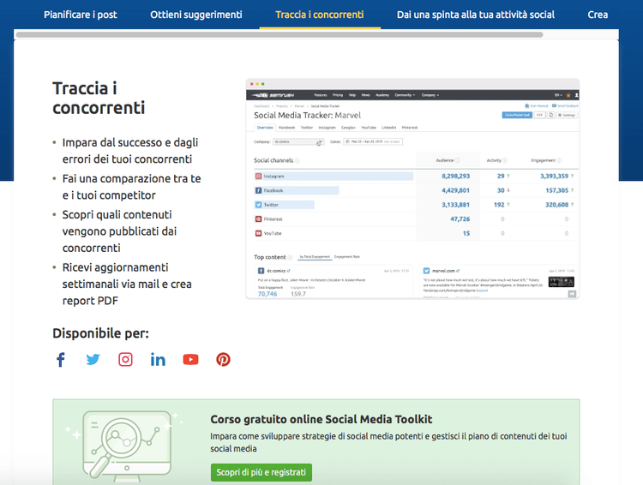643x485 pixels.
Task: Select the LinkedIn tab in Social Media Tracker
Action: 389,128
